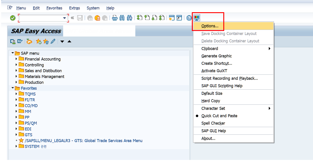Viewport: 313px width, 162px height.
Task: Click the window menu icon beside Menu
Action: point(10,8)
